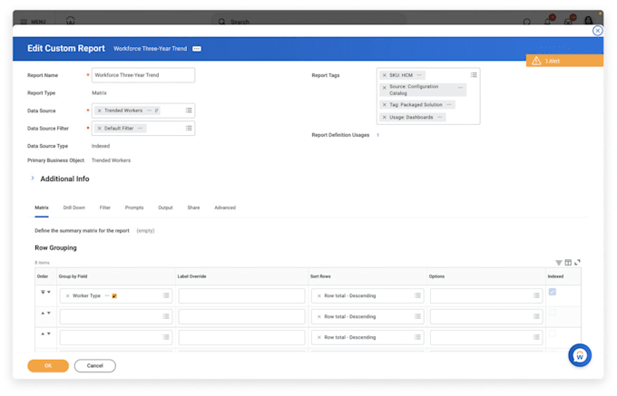Toggle fullscreen view for the Row Grouping table
This screenshot has height=396, width=617.
pyautogui.click(x=577, y=263)
